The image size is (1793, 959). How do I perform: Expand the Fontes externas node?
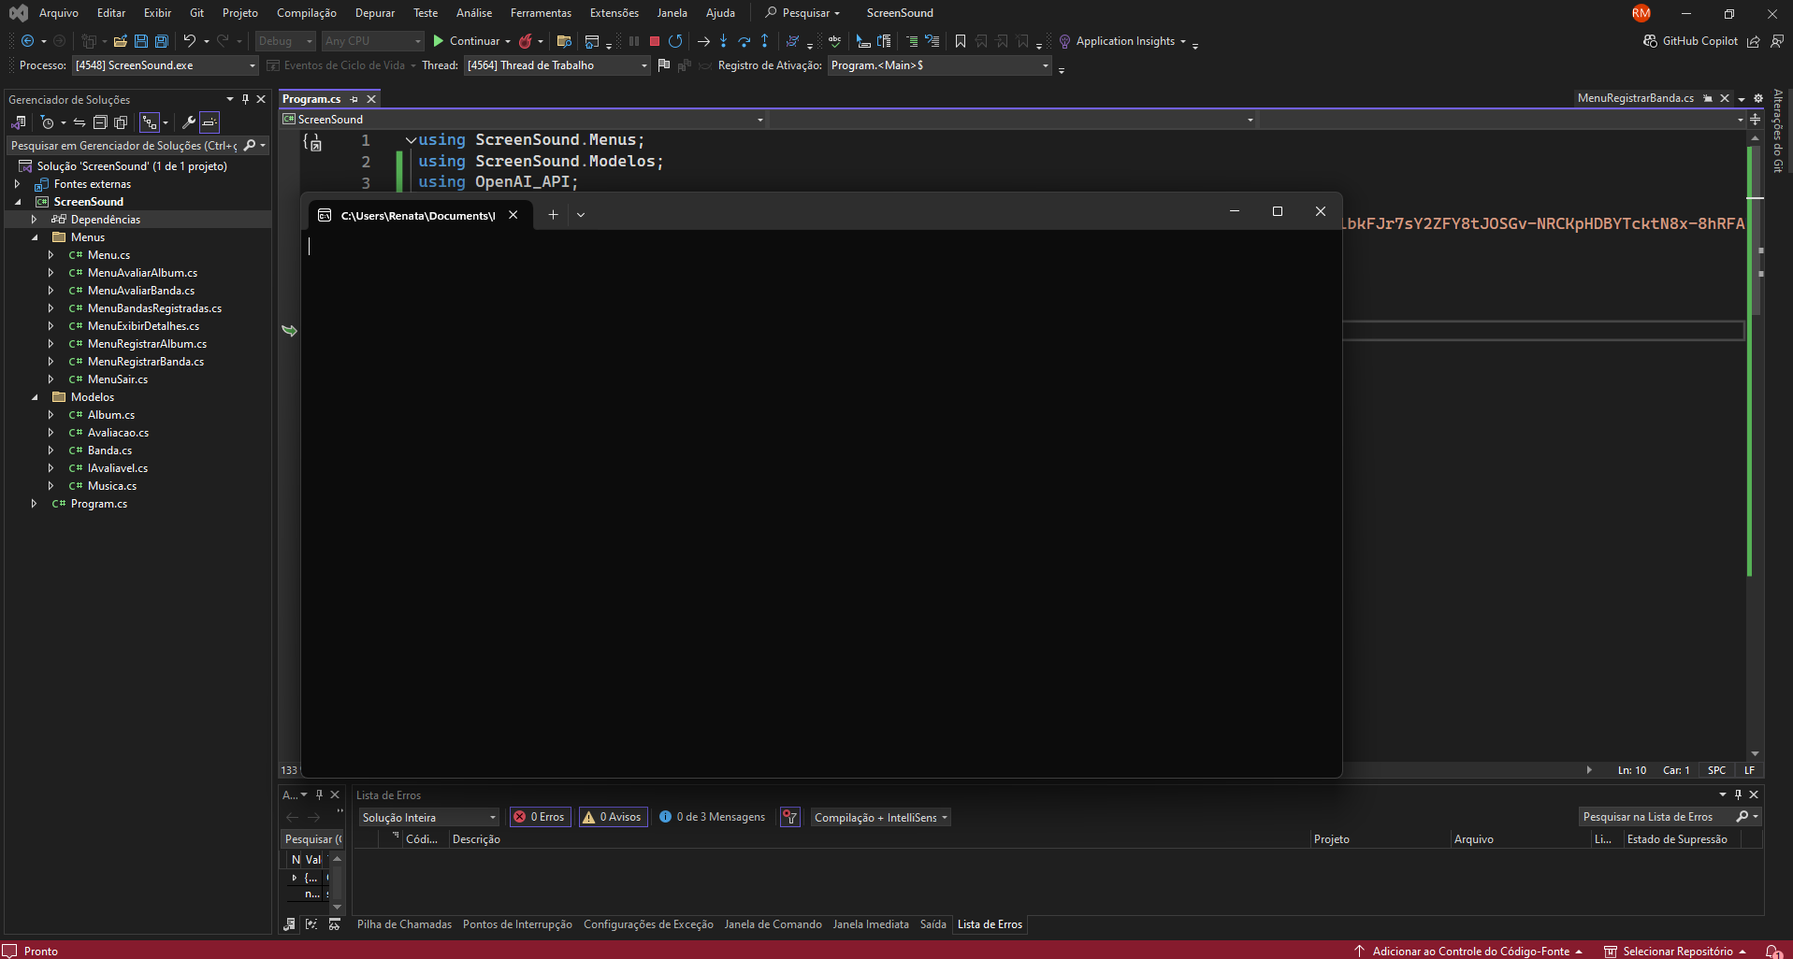click(x=17, y=184)
